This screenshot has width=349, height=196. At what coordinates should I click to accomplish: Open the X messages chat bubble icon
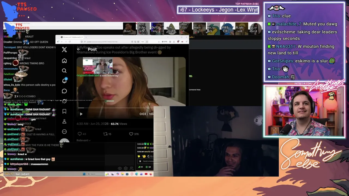pos(64,91)
